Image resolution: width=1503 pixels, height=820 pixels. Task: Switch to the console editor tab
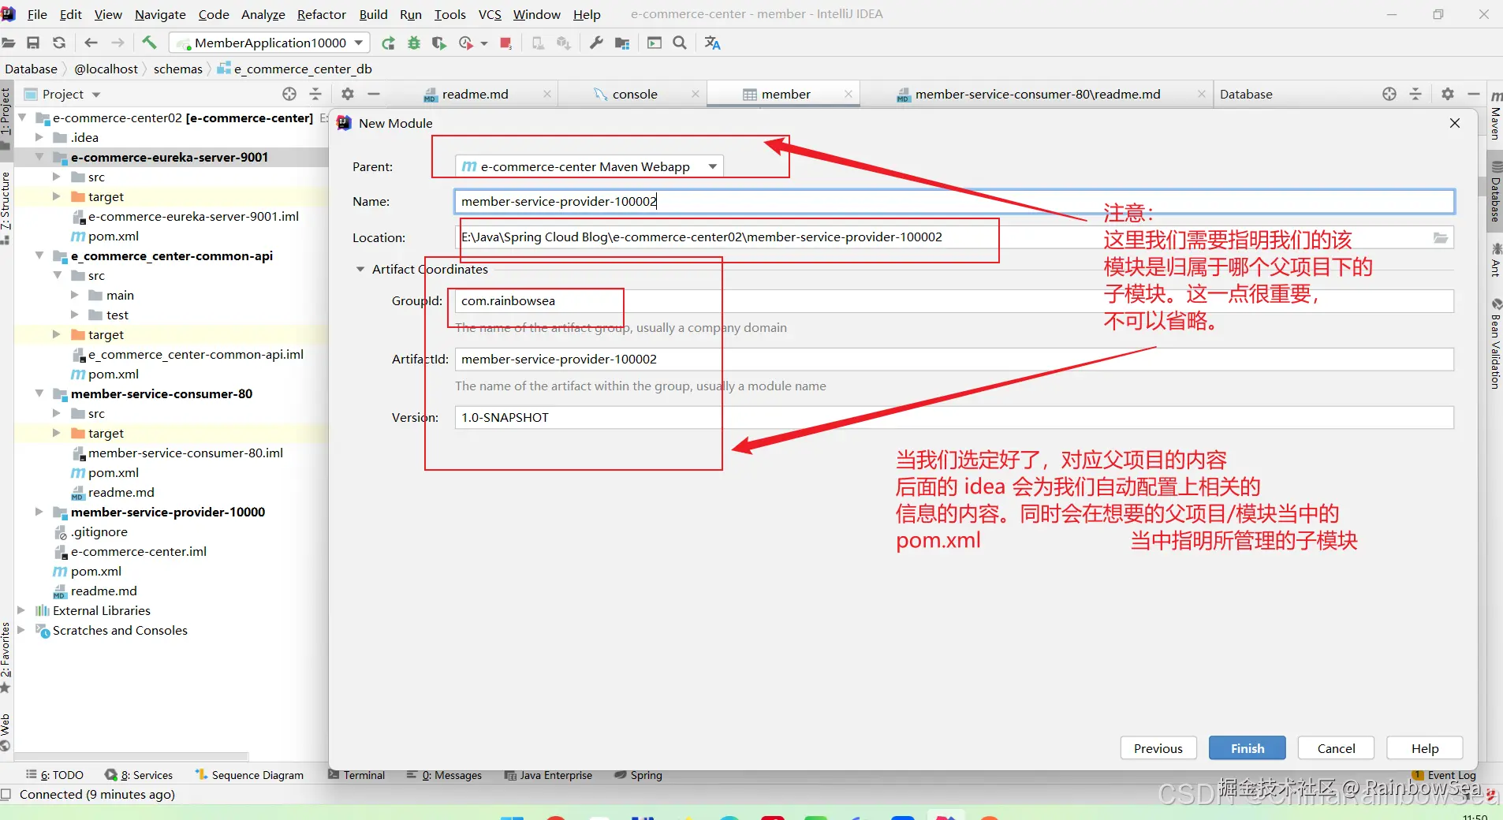[x=635, y=94]
